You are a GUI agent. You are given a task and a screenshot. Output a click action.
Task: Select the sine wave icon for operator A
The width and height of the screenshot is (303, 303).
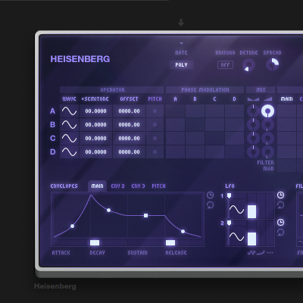[70, 111]
